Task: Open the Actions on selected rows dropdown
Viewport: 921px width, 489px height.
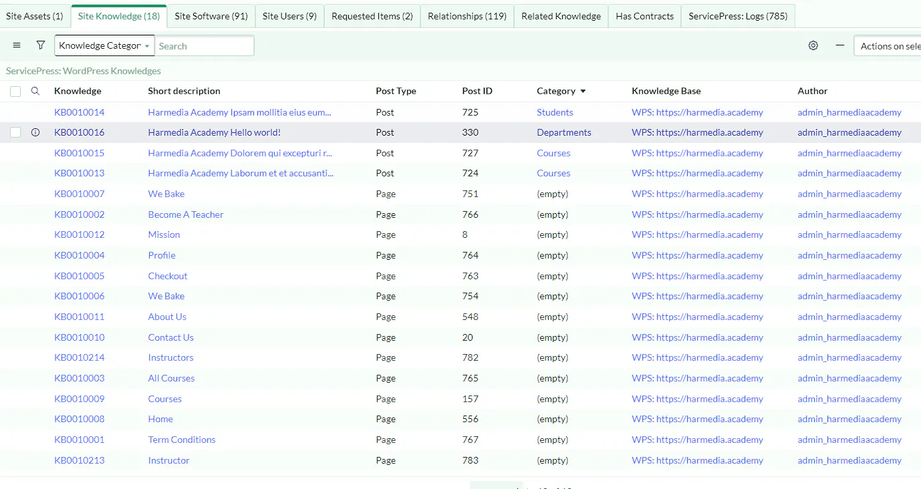Action: [888, 45]
